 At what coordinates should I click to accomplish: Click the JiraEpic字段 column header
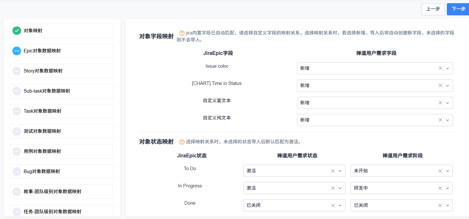pos(218,53)
